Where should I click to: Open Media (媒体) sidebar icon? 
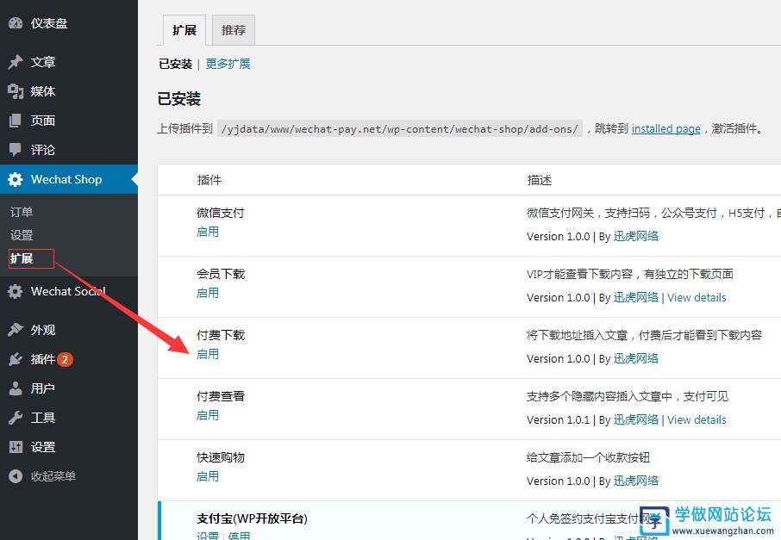click(16, 91)
